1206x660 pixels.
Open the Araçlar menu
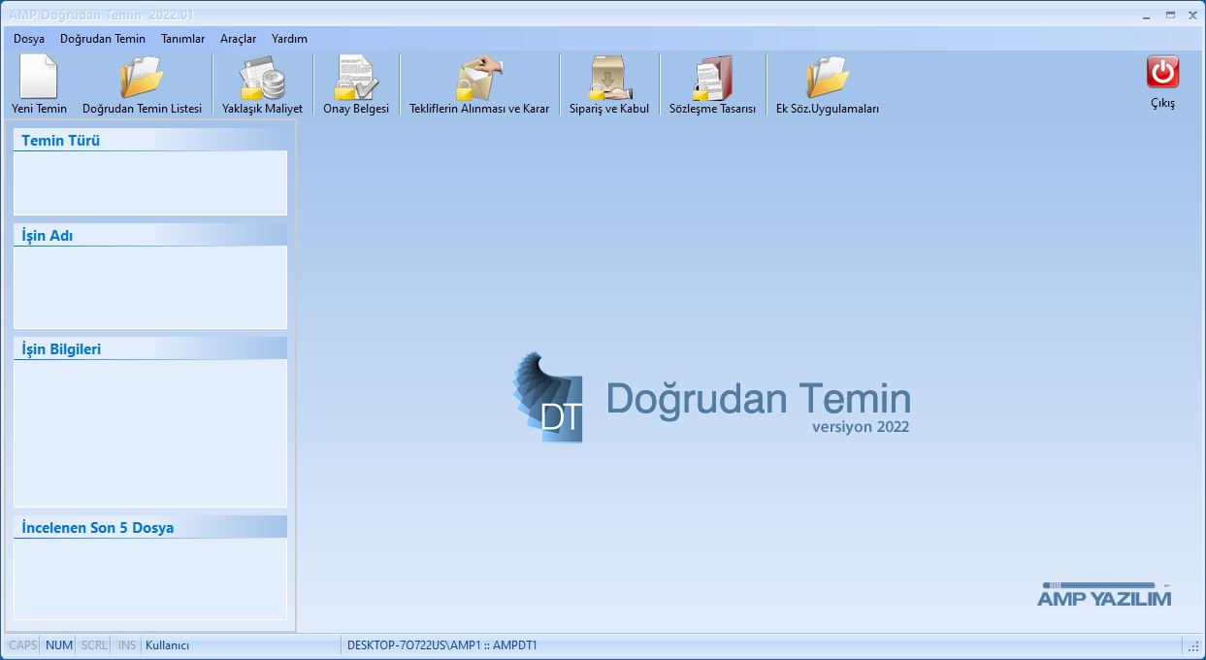point(239,39)
